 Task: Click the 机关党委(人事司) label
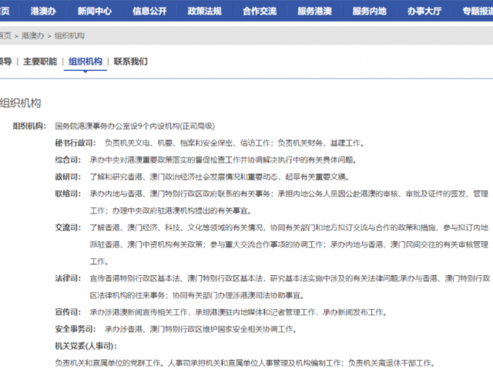pyautogui.click(x=86, y=346)
